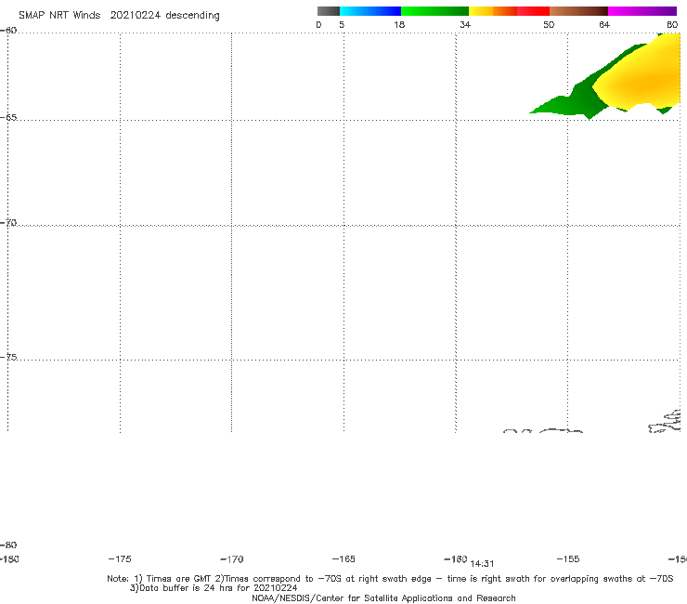Click the latitude label '-75'
This screenshot has width=687, height=604.
(8, 357)
